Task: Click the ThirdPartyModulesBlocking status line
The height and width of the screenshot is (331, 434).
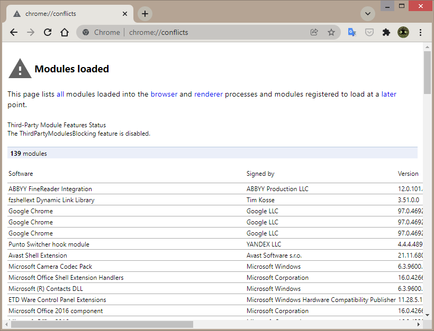Action: click(x=79, y=134)
